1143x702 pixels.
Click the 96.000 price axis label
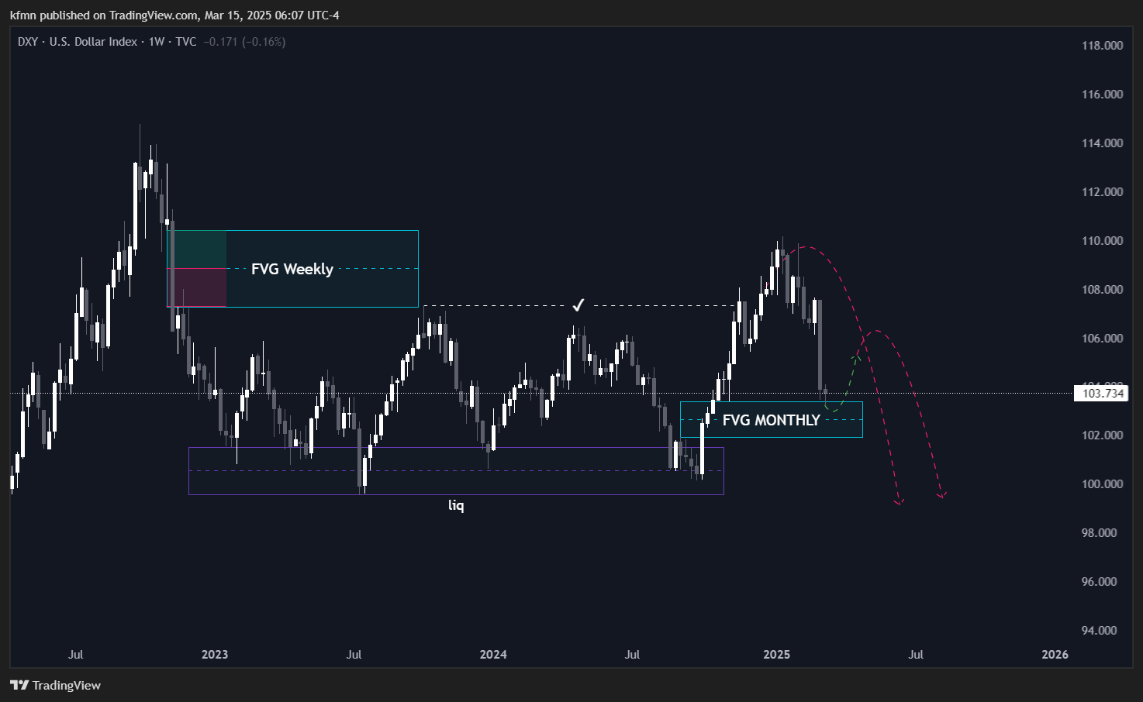click(1099, 582)
